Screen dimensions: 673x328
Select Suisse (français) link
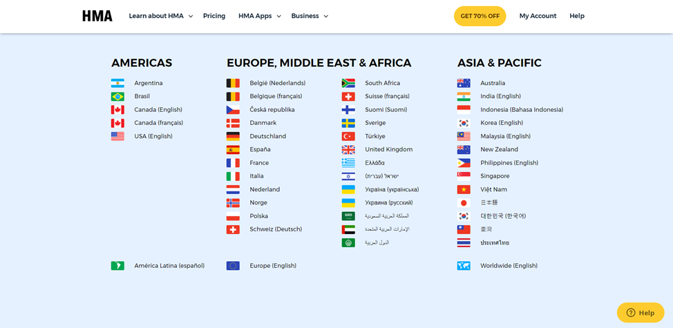pyautogui.click(x=387, y=97)
